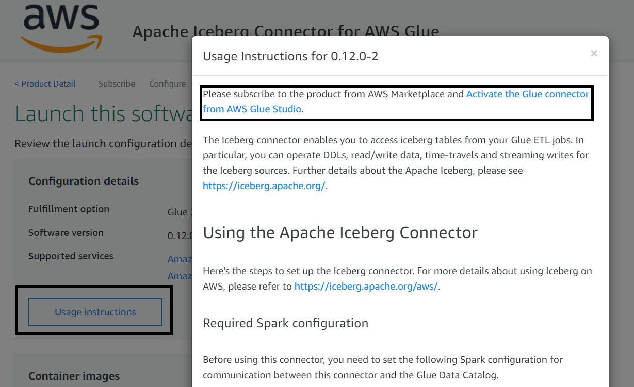Open the iceberg.apache.org/aws link
634x387 pixels.
click(x=366, y=287)
